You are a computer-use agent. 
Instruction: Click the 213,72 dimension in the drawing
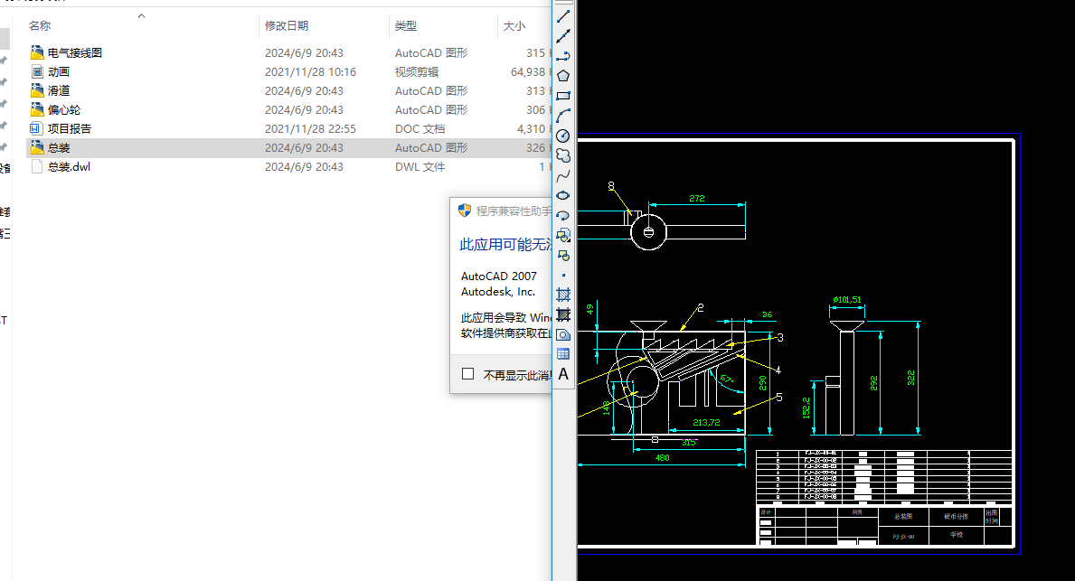click(706, 422)
